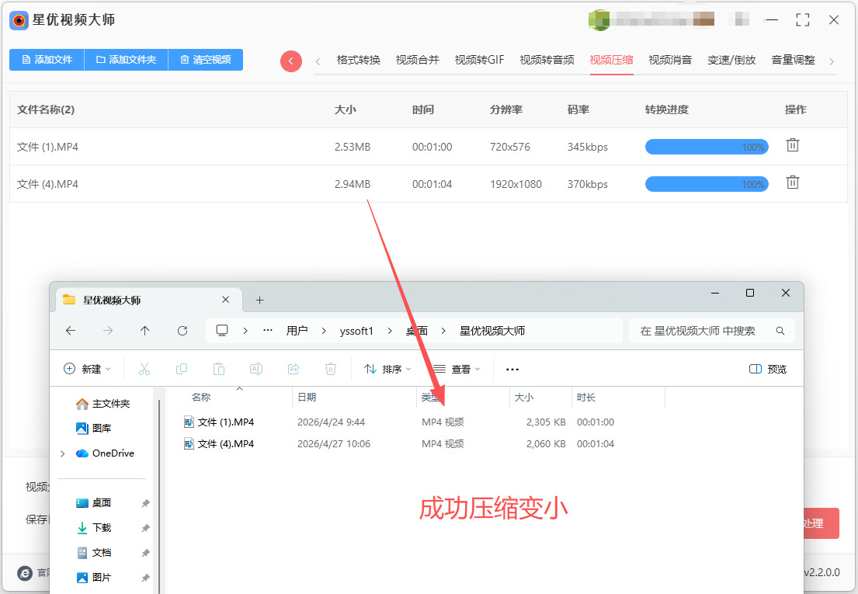Click the progress bar of 文件 (1).MP4
Screen dimensions: 858x594
[707, 147]
